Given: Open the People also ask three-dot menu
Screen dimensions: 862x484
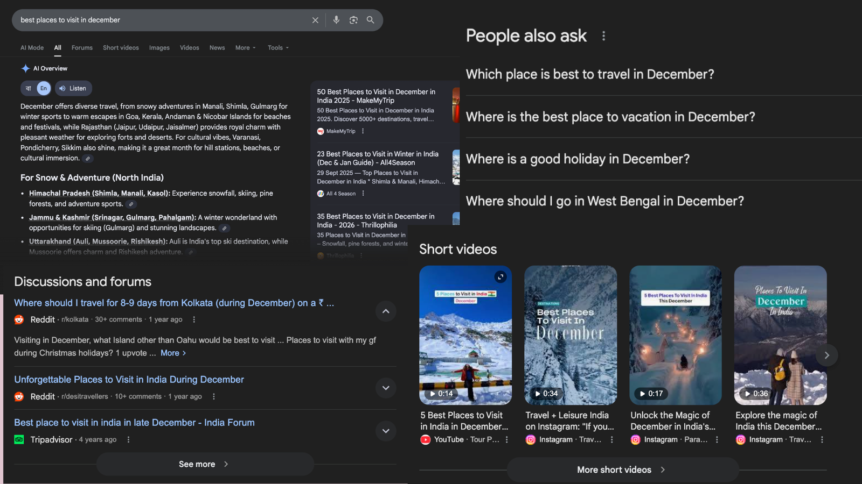Looking at the screenshot, I should [603, 36].
